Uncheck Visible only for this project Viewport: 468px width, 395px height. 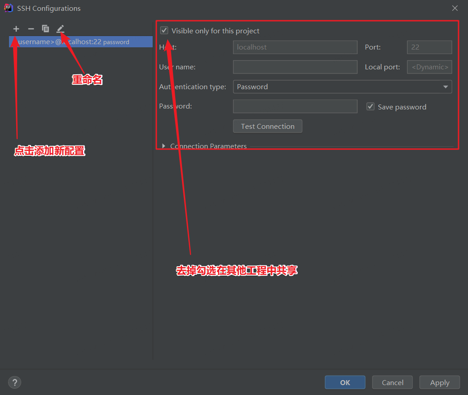(164, 31)
